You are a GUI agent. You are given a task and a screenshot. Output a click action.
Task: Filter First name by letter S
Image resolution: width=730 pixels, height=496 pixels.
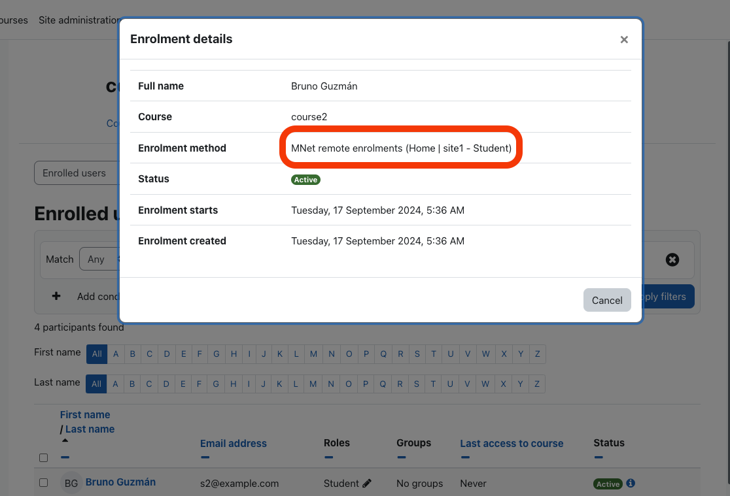tap(417, 354)
